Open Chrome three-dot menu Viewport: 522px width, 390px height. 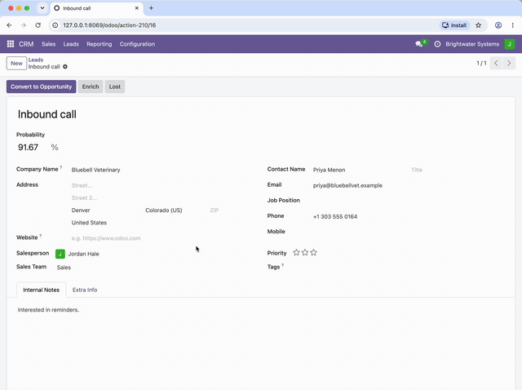pos(513,25)
